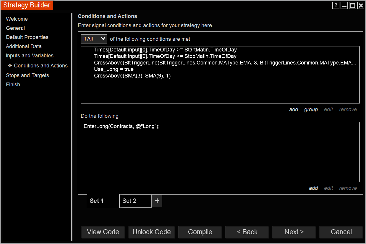Go to the previous step with Back
This screenshot has width=366, height=244.
(247, 232)
